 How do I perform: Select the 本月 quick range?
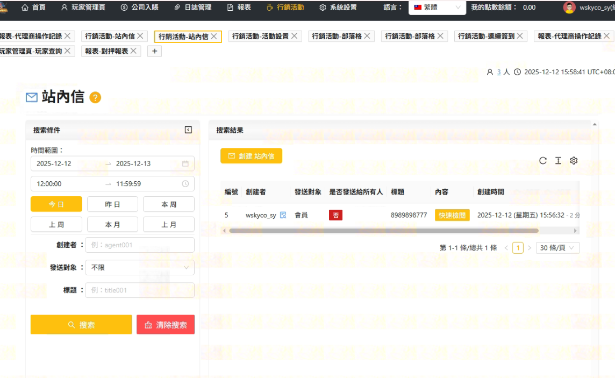click(x=112, y=224)
